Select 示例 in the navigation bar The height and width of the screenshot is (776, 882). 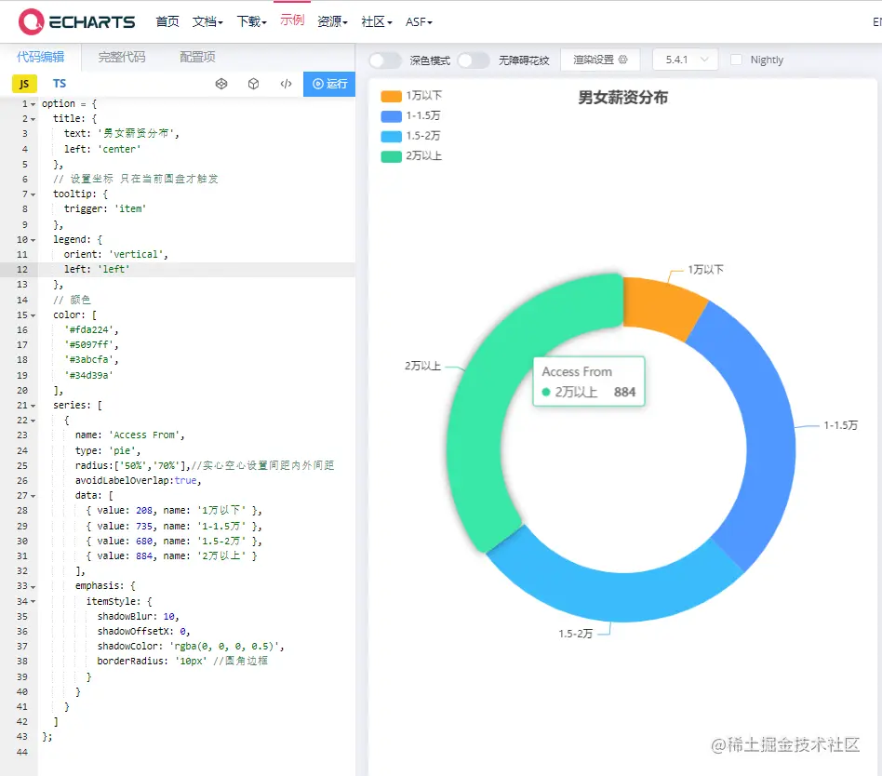coord(292,20)
